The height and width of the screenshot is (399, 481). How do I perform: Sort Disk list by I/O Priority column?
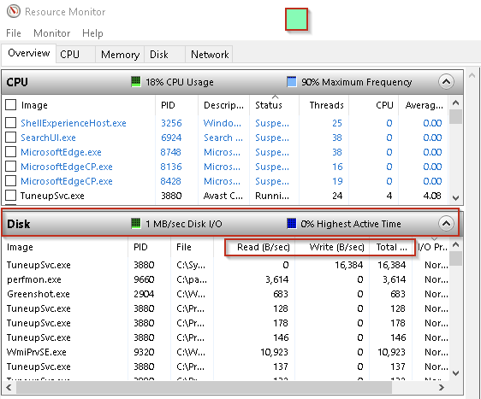pos(431,247)
